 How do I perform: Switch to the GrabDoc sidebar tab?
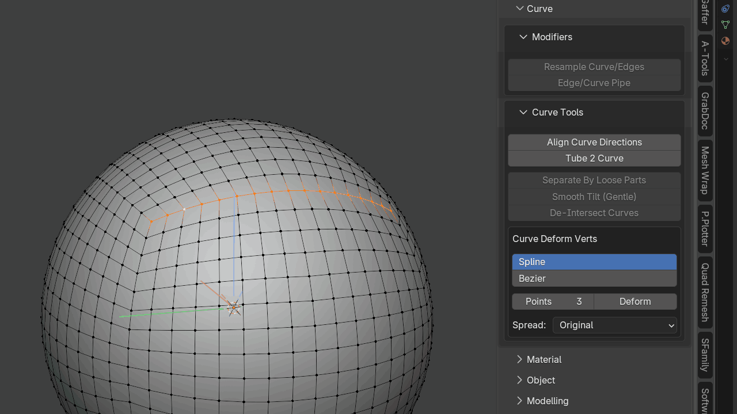(705, 110)
